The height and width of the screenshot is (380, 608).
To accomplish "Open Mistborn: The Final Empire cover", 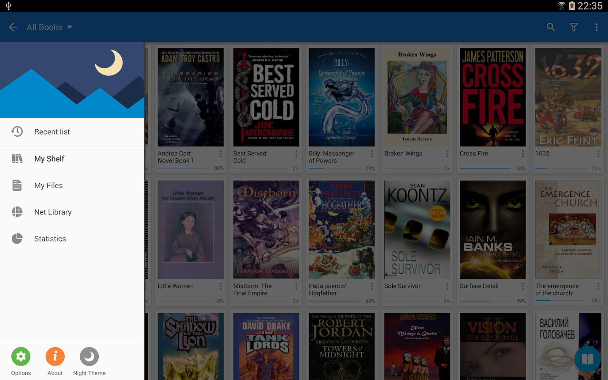I will (x=266, y=230).
